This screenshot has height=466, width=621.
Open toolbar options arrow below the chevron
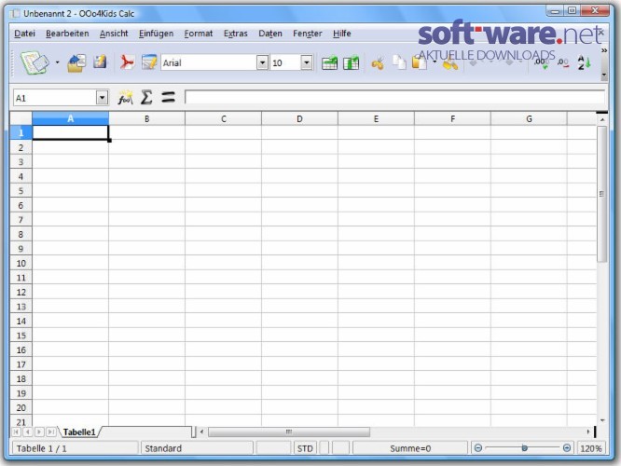(x=603, y=75)
